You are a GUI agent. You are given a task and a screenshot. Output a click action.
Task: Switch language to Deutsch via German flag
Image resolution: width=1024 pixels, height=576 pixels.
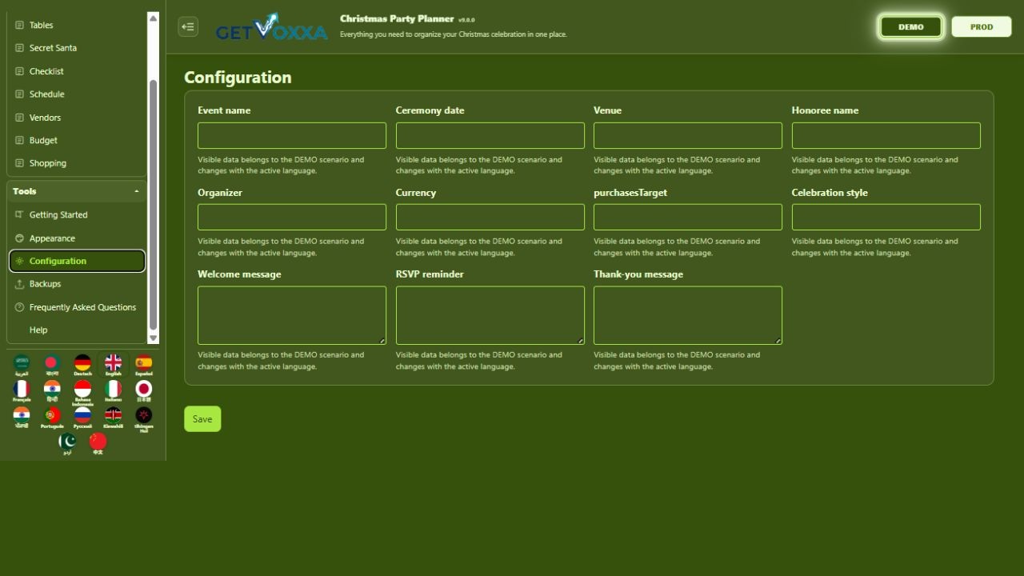82,366
